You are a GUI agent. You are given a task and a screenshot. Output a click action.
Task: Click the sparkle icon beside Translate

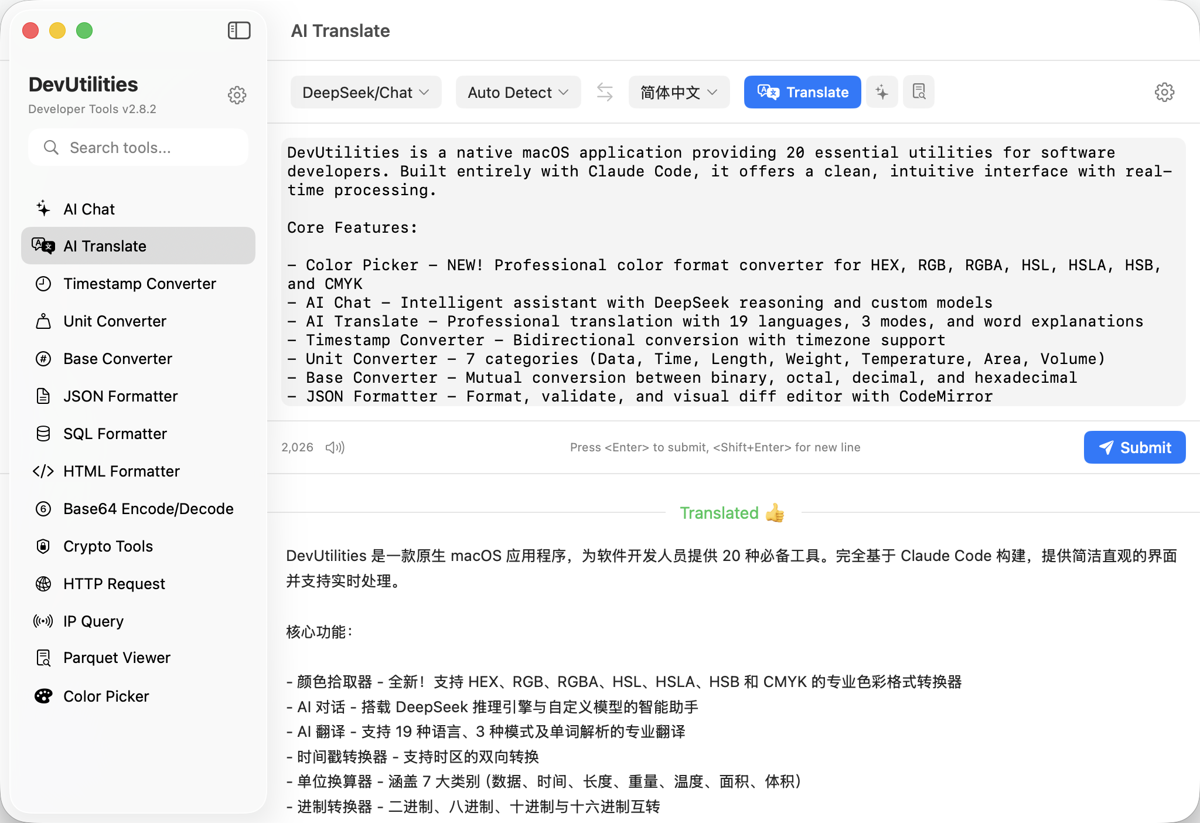click(x=882, y=92)
